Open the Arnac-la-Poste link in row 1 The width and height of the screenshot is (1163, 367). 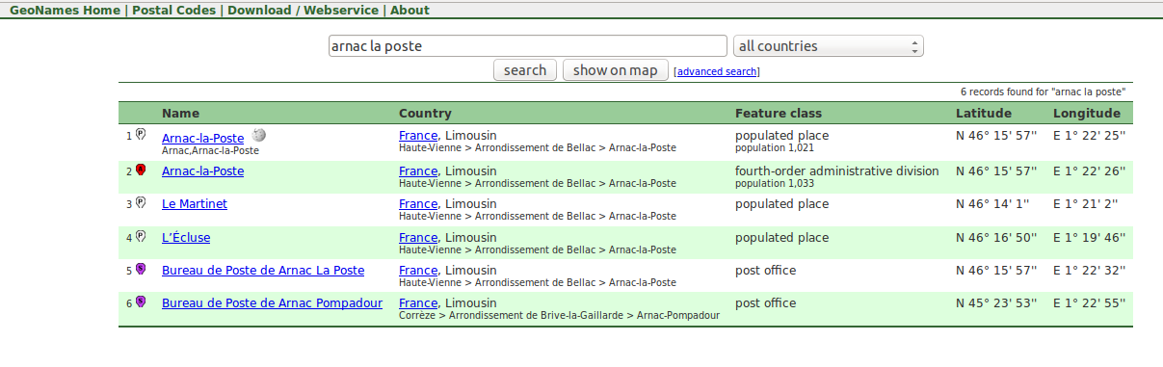pyautogui.click(x=203, y=138)
